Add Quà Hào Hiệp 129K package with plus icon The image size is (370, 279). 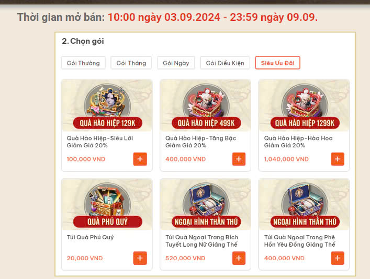click(x=140, y=159)
